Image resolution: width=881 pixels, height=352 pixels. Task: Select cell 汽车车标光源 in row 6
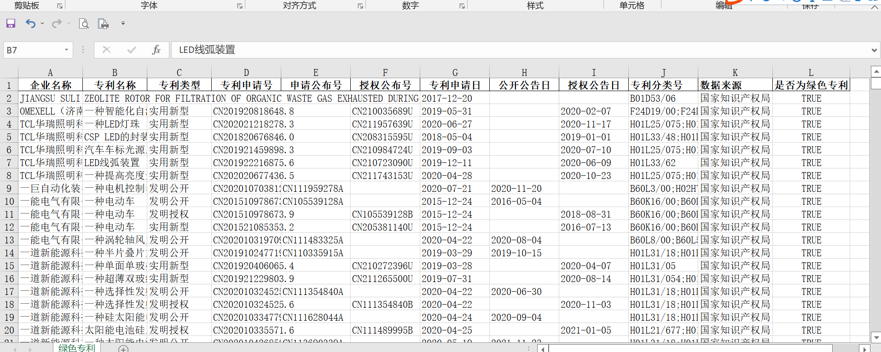click(115, 150)
